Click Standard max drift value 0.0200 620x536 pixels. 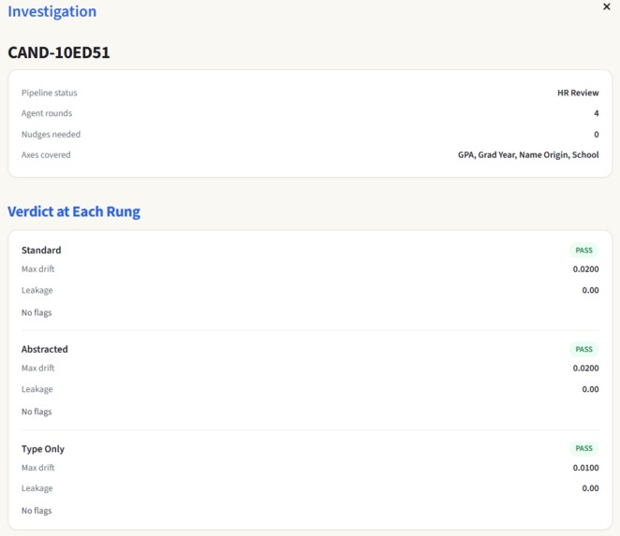(585, 269)
